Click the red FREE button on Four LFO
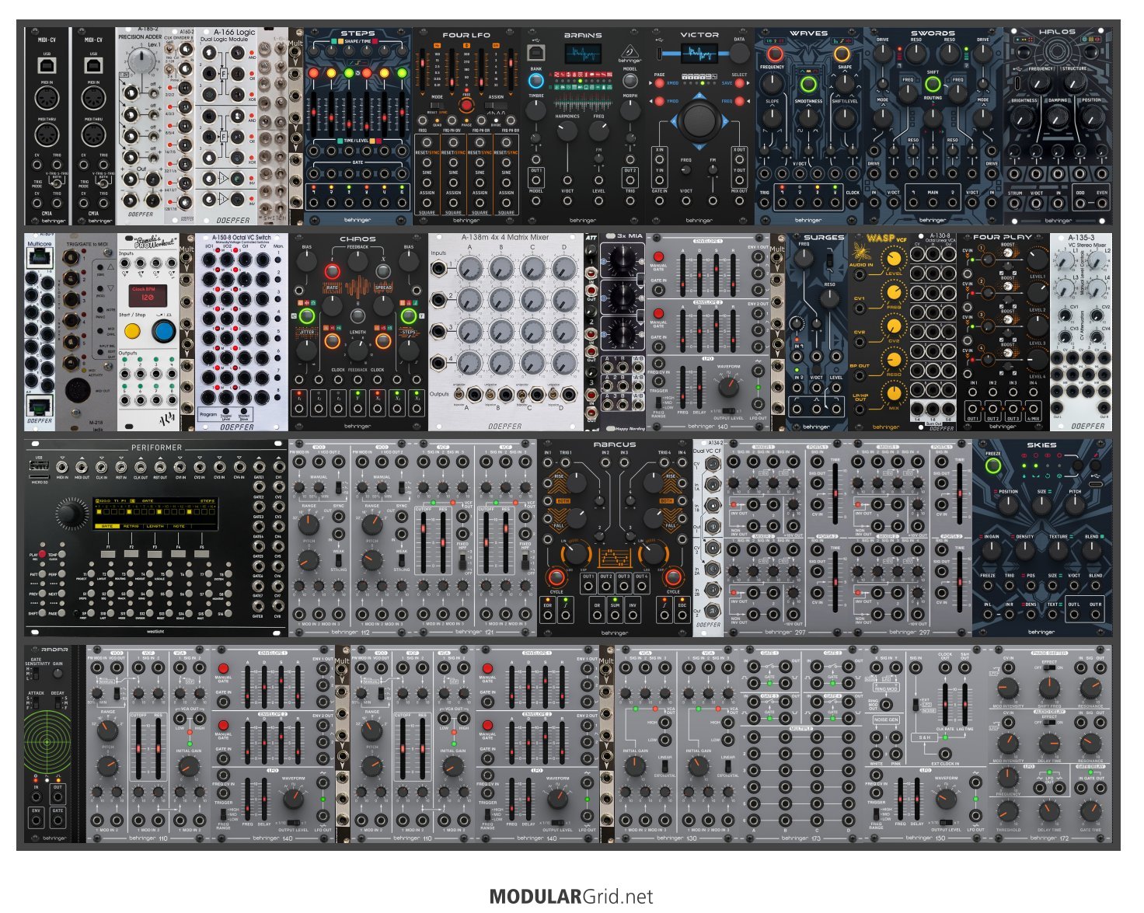 466,106
